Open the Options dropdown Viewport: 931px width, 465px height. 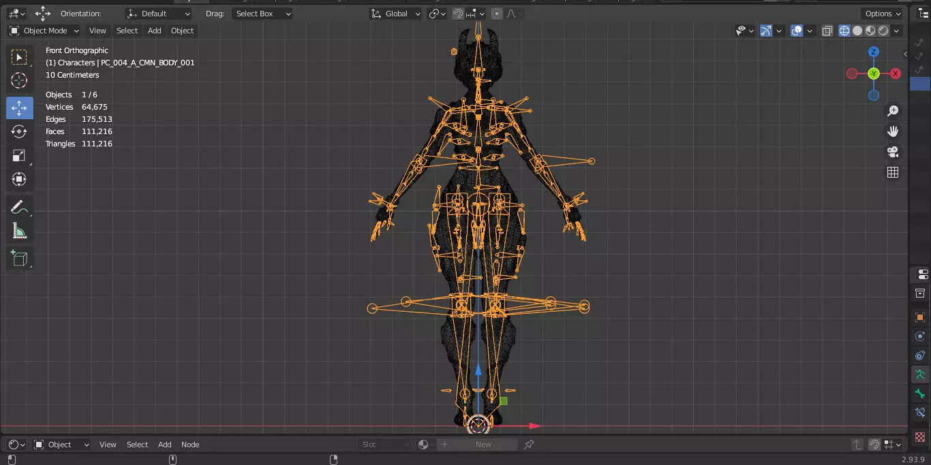pos(883,14)
